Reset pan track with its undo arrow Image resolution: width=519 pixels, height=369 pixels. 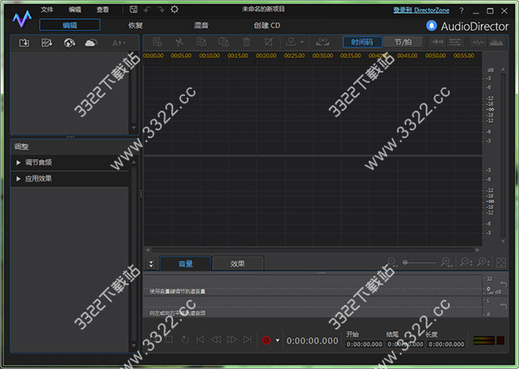(x=503, y=307)
